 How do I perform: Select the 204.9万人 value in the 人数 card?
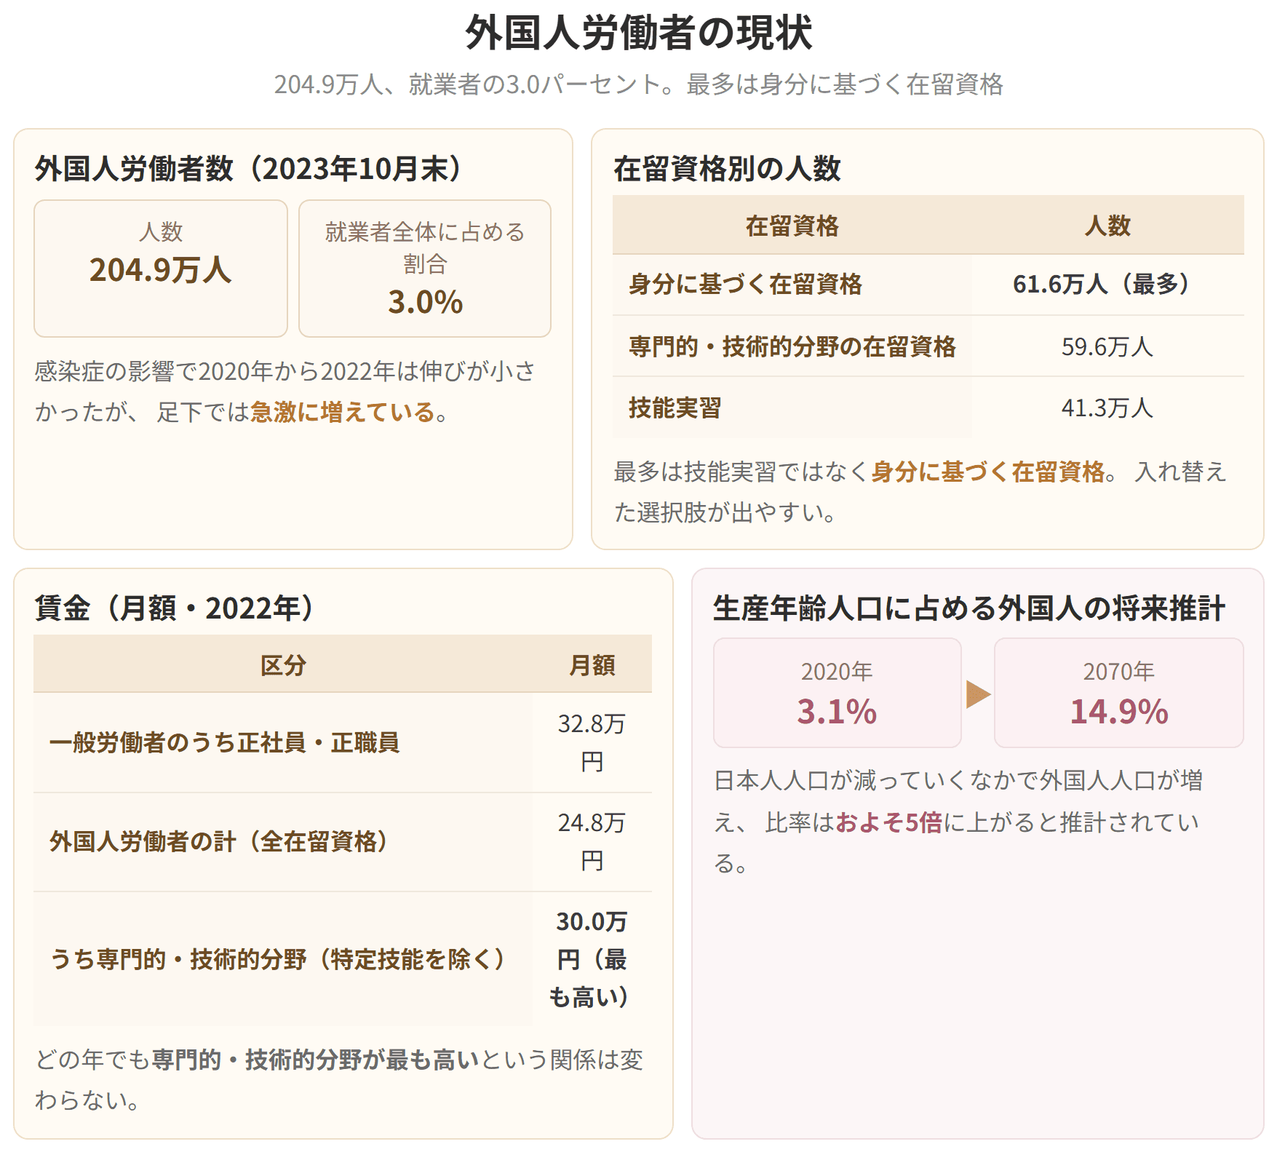[x=161, y=270]
